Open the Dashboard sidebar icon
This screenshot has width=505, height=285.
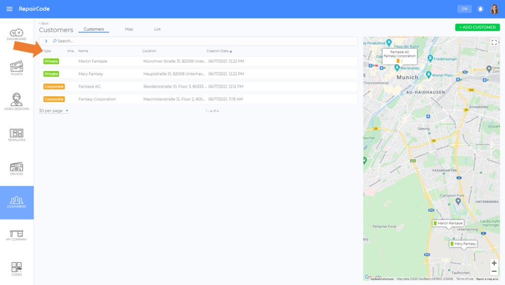pos(16,34)
